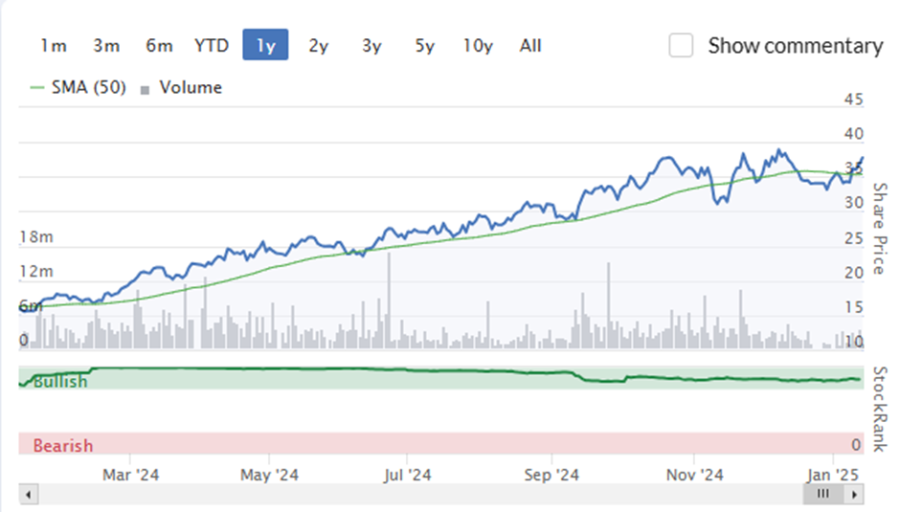Click the scrollbar right arrow
Viewport: 900px width, 512px height.
[x=854, y=494]
